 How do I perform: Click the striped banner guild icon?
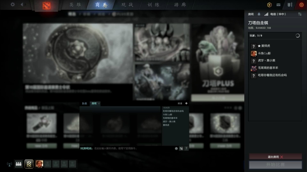pos(29,164)
